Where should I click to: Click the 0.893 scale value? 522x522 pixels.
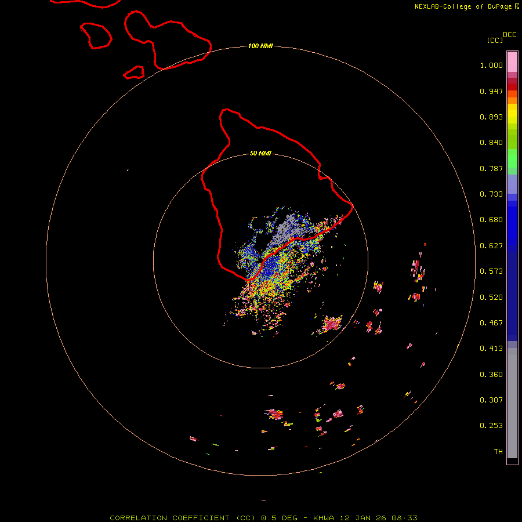coord(491,117)
